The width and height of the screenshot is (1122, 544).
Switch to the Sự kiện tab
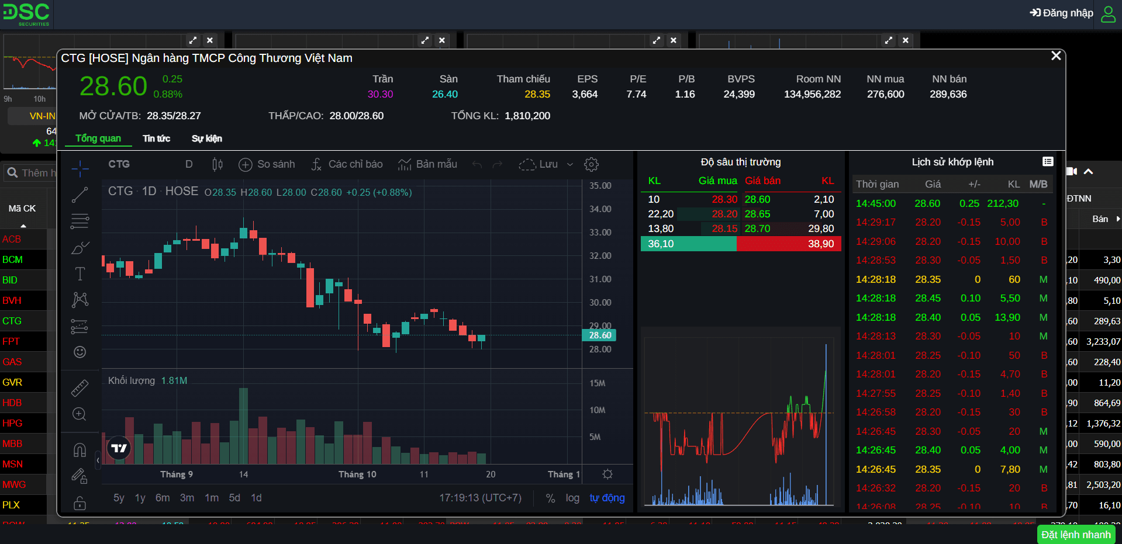pyautogui.click(x=206, y=138)
